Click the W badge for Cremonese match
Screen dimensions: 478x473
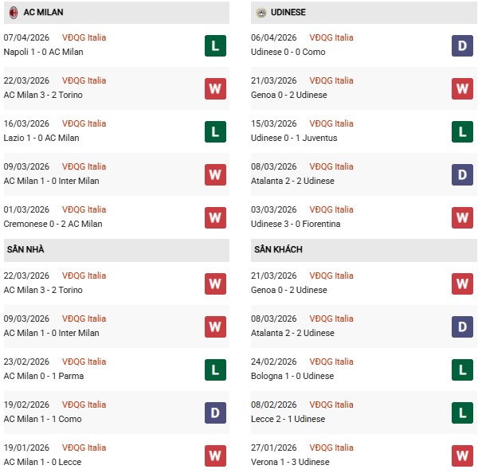pyautogui.click(x=215, y=217)
